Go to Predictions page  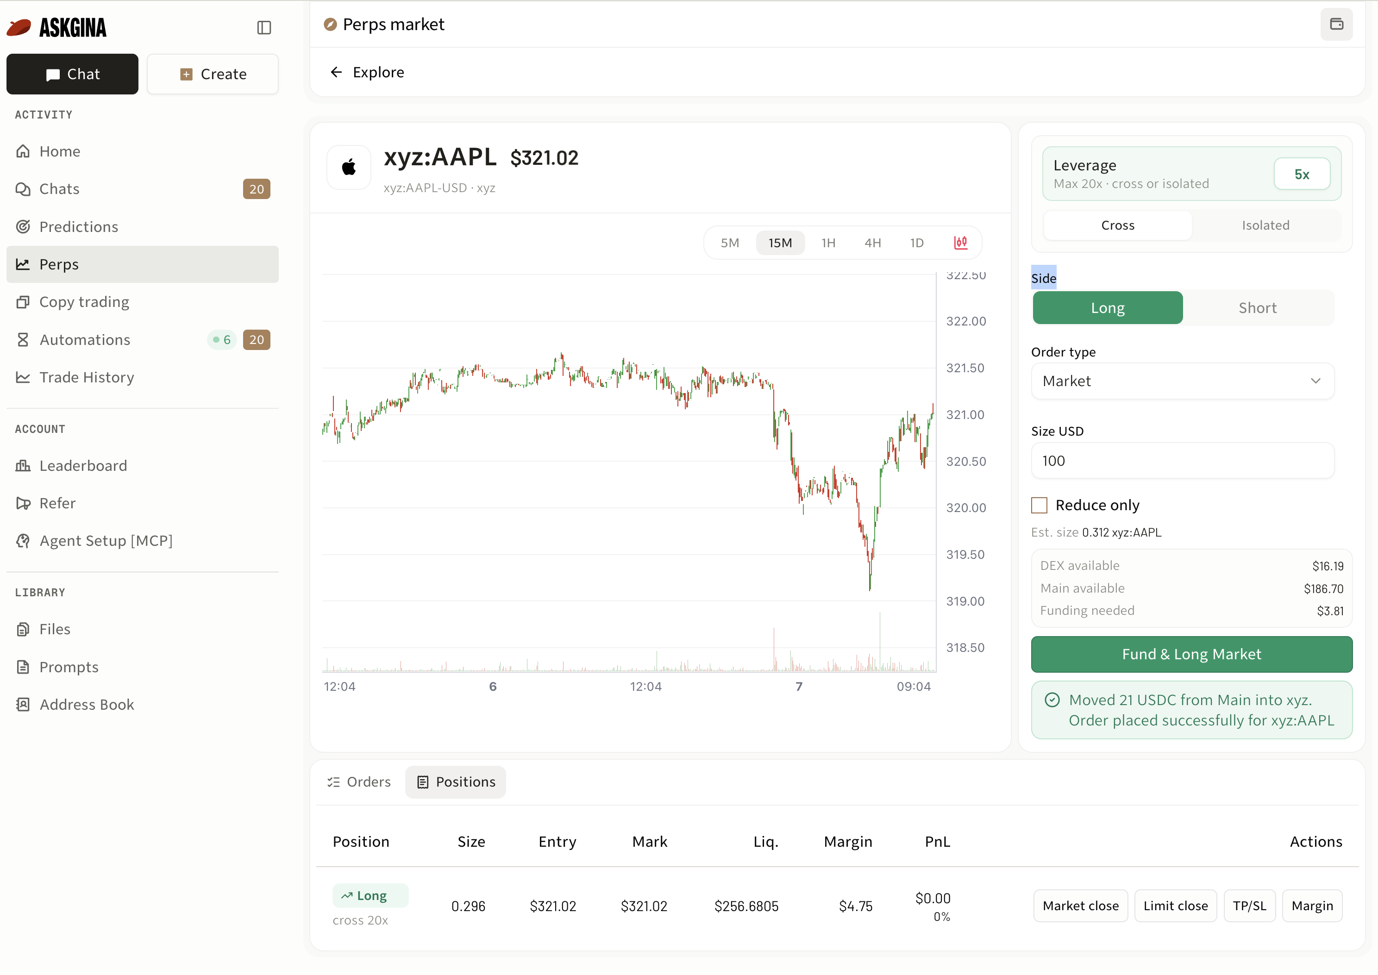coord(142,227)
